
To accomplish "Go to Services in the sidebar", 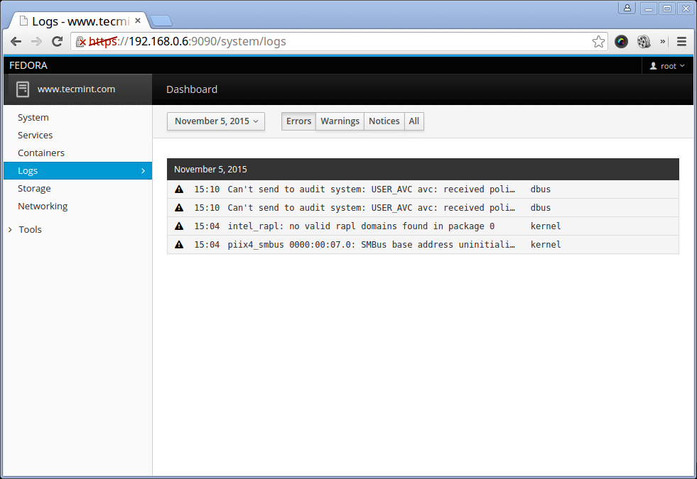I will point(36,136).
